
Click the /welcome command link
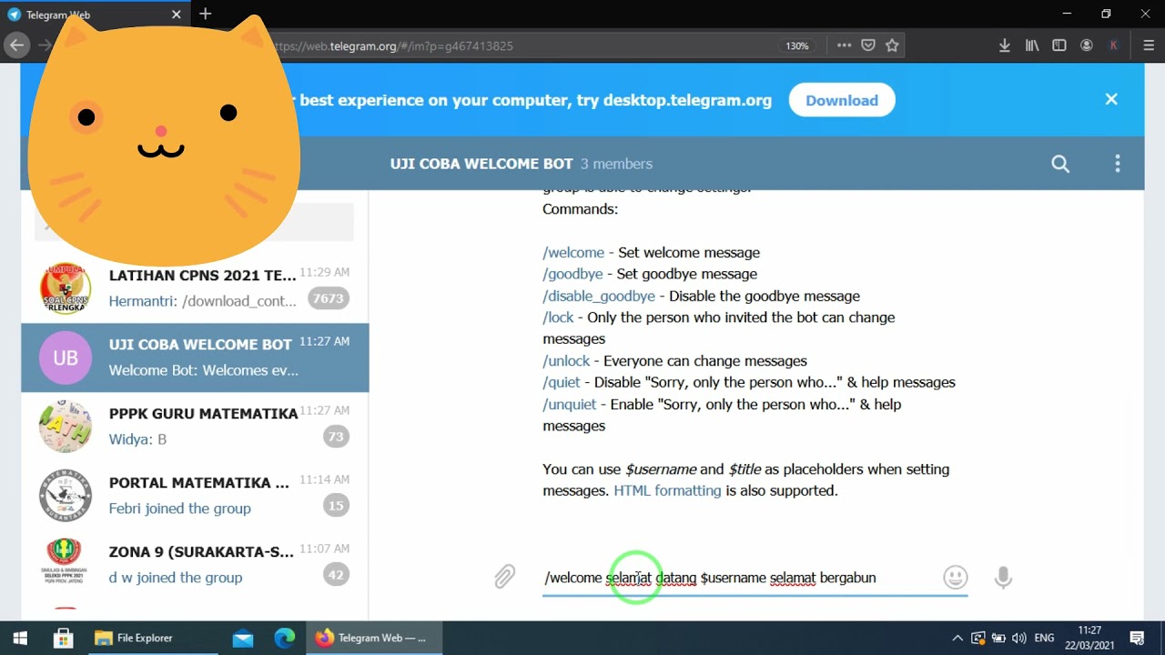pyautogui.click(x=573, y=252)
